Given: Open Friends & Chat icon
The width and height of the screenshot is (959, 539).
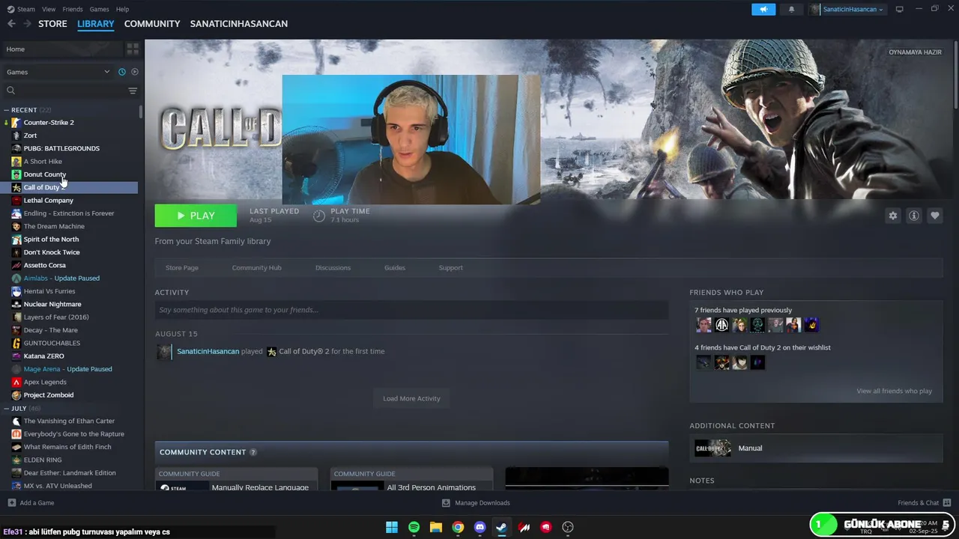Looking at the screenshot, I should [x=947, y=503].
